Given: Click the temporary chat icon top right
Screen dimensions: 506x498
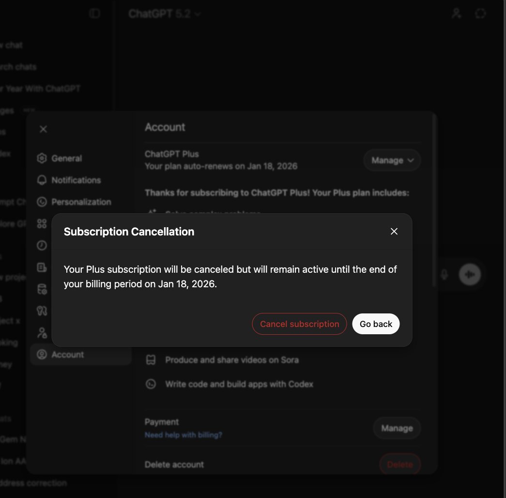Looking at the screenshot, I should point(480,14).
